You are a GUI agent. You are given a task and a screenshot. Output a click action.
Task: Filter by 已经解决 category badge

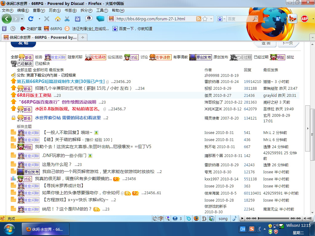tap(22, 64)
